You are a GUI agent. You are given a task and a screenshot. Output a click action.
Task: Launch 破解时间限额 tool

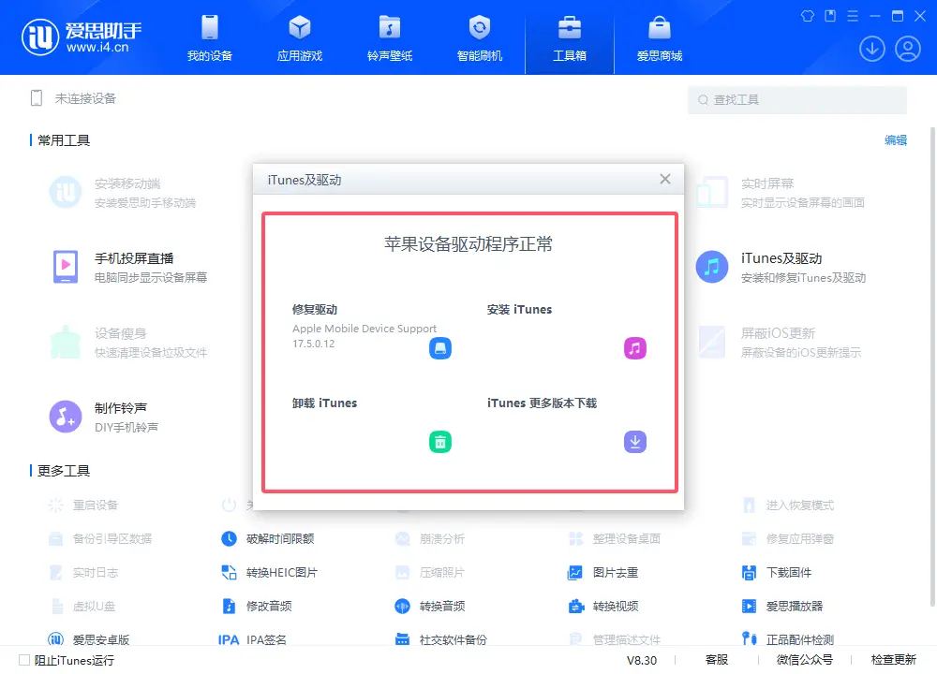tap(268, 538)
